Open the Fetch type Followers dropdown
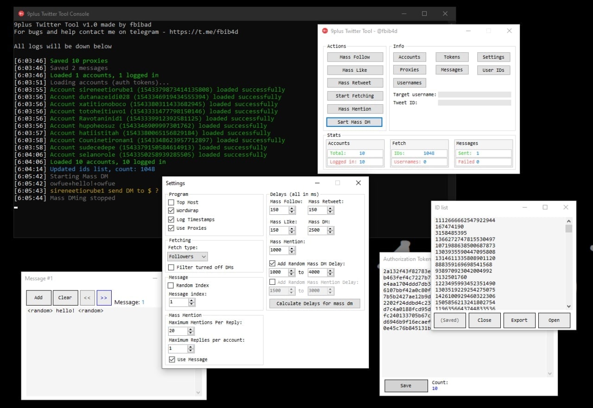 [188, 257]
